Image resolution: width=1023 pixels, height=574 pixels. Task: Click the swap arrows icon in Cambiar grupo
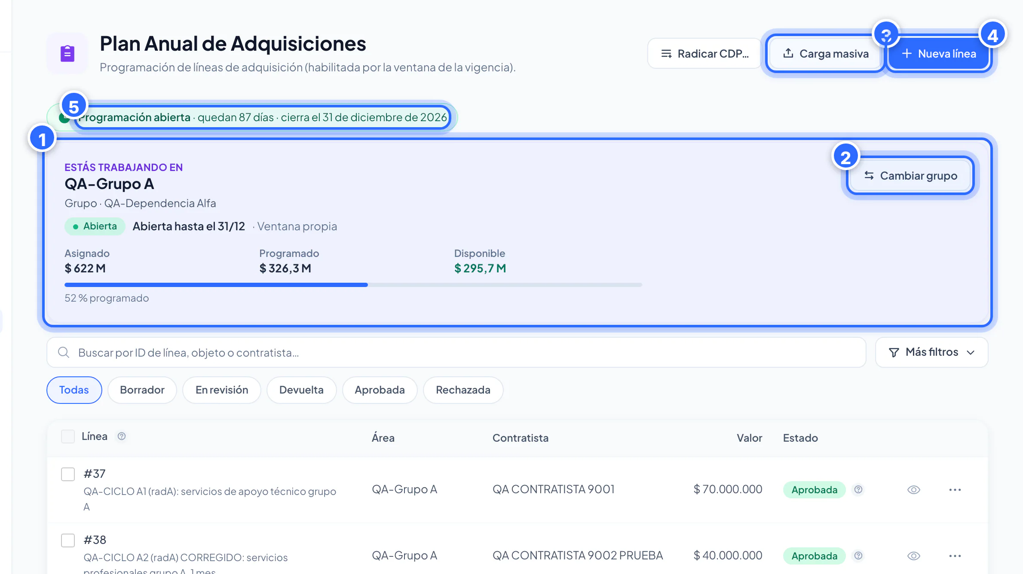click(x=869, y=175)
